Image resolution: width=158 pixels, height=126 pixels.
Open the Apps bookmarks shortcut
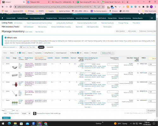pos(5,11)
